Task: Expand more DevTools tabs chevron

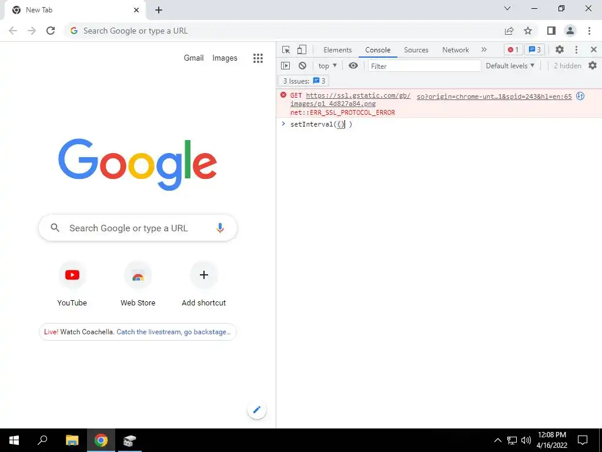Action: [484, 49]
